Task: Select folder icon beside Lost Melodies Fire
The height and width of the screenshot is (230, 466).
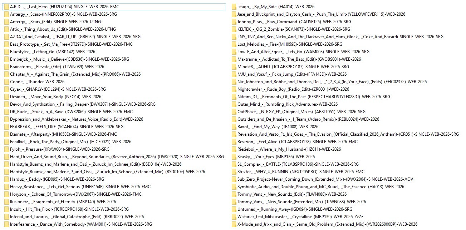Action: click(234, 44)
